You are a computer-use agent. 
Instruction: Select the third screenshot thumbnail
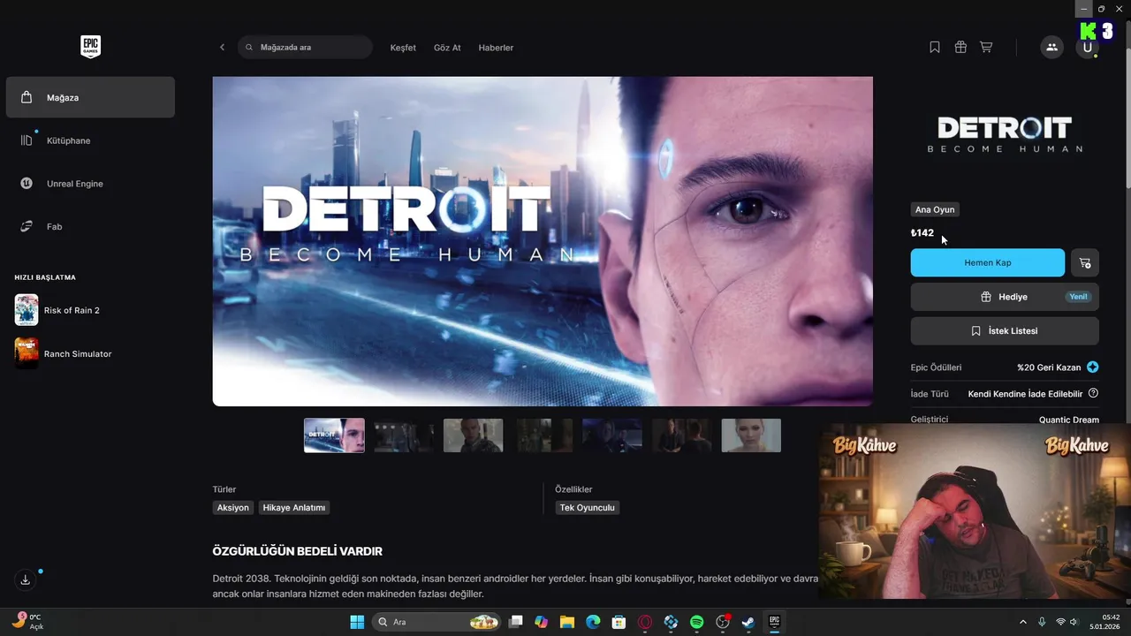pyautogui.click(x=474, y=435)
